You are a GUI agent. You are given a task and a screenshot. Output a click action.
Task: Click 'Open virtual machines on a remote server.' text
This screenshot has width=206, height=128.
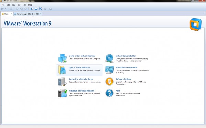(x=84, y=82)
